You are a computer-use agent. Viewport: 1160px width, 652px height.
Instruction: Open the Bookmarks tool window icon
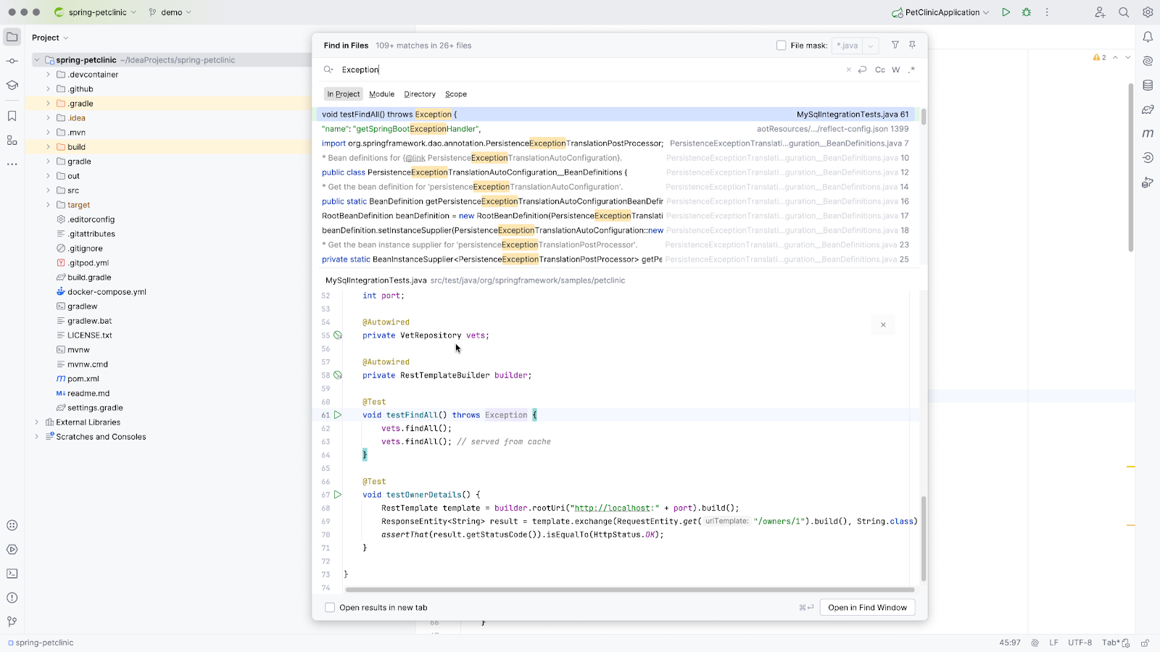(12, 116)
